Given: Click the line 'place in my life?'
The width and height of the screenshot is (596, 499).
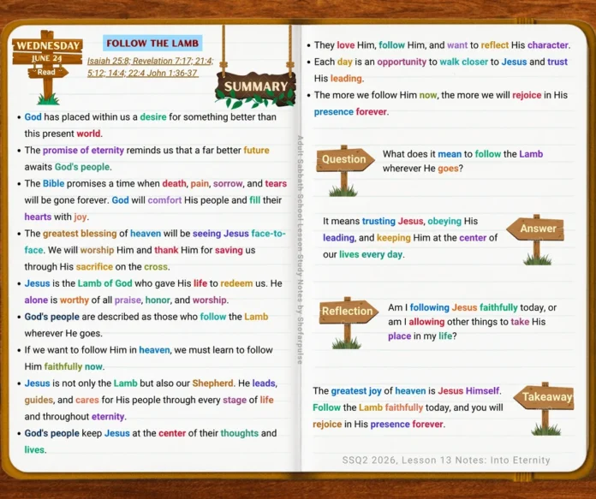Looking at the screenshot, I should click(x=422, y=336).
